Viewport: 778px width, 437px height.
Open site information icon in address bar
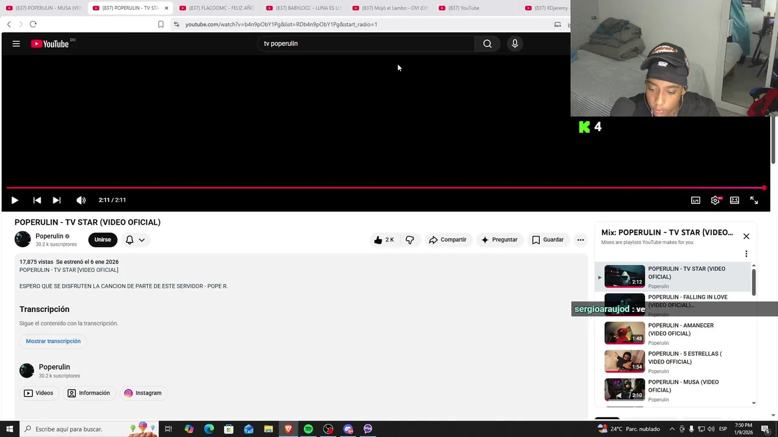(x=176, y=24)
